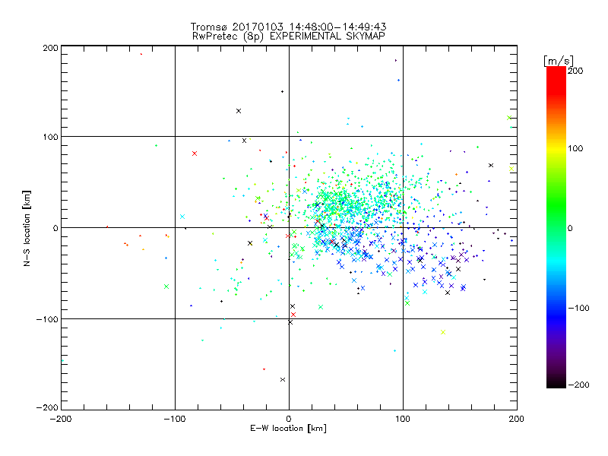Click the colorbar label '-100'
The width and height of the screenshot is (608, 456).
[x=578, y=308]
